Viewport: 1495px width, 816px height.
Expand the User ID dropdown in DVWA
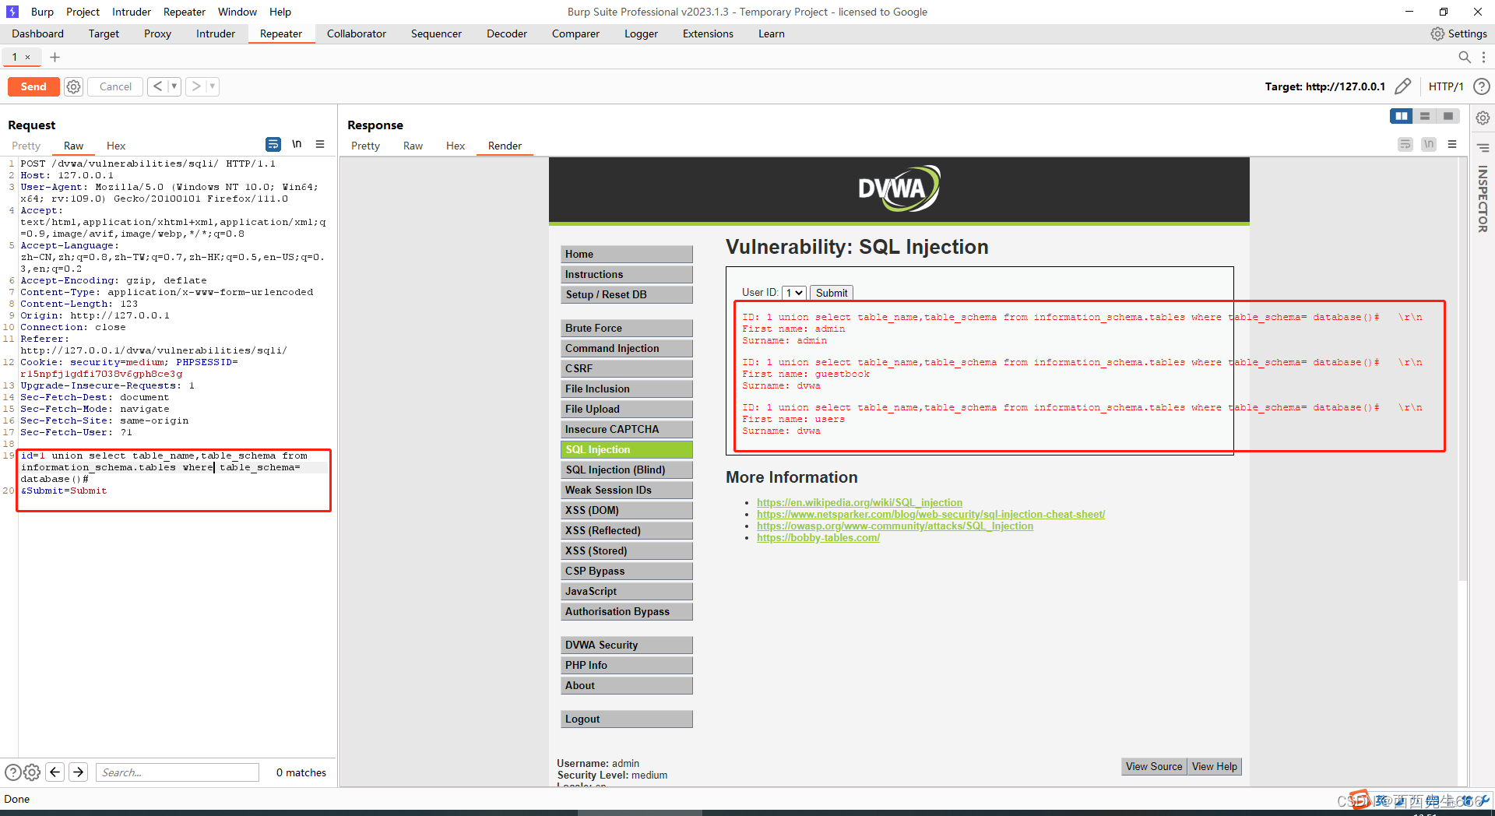[x=794, y=293]
